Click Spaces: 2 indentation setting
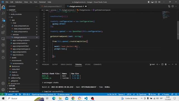Screen dimensions: 179x101 pos(122,94)
